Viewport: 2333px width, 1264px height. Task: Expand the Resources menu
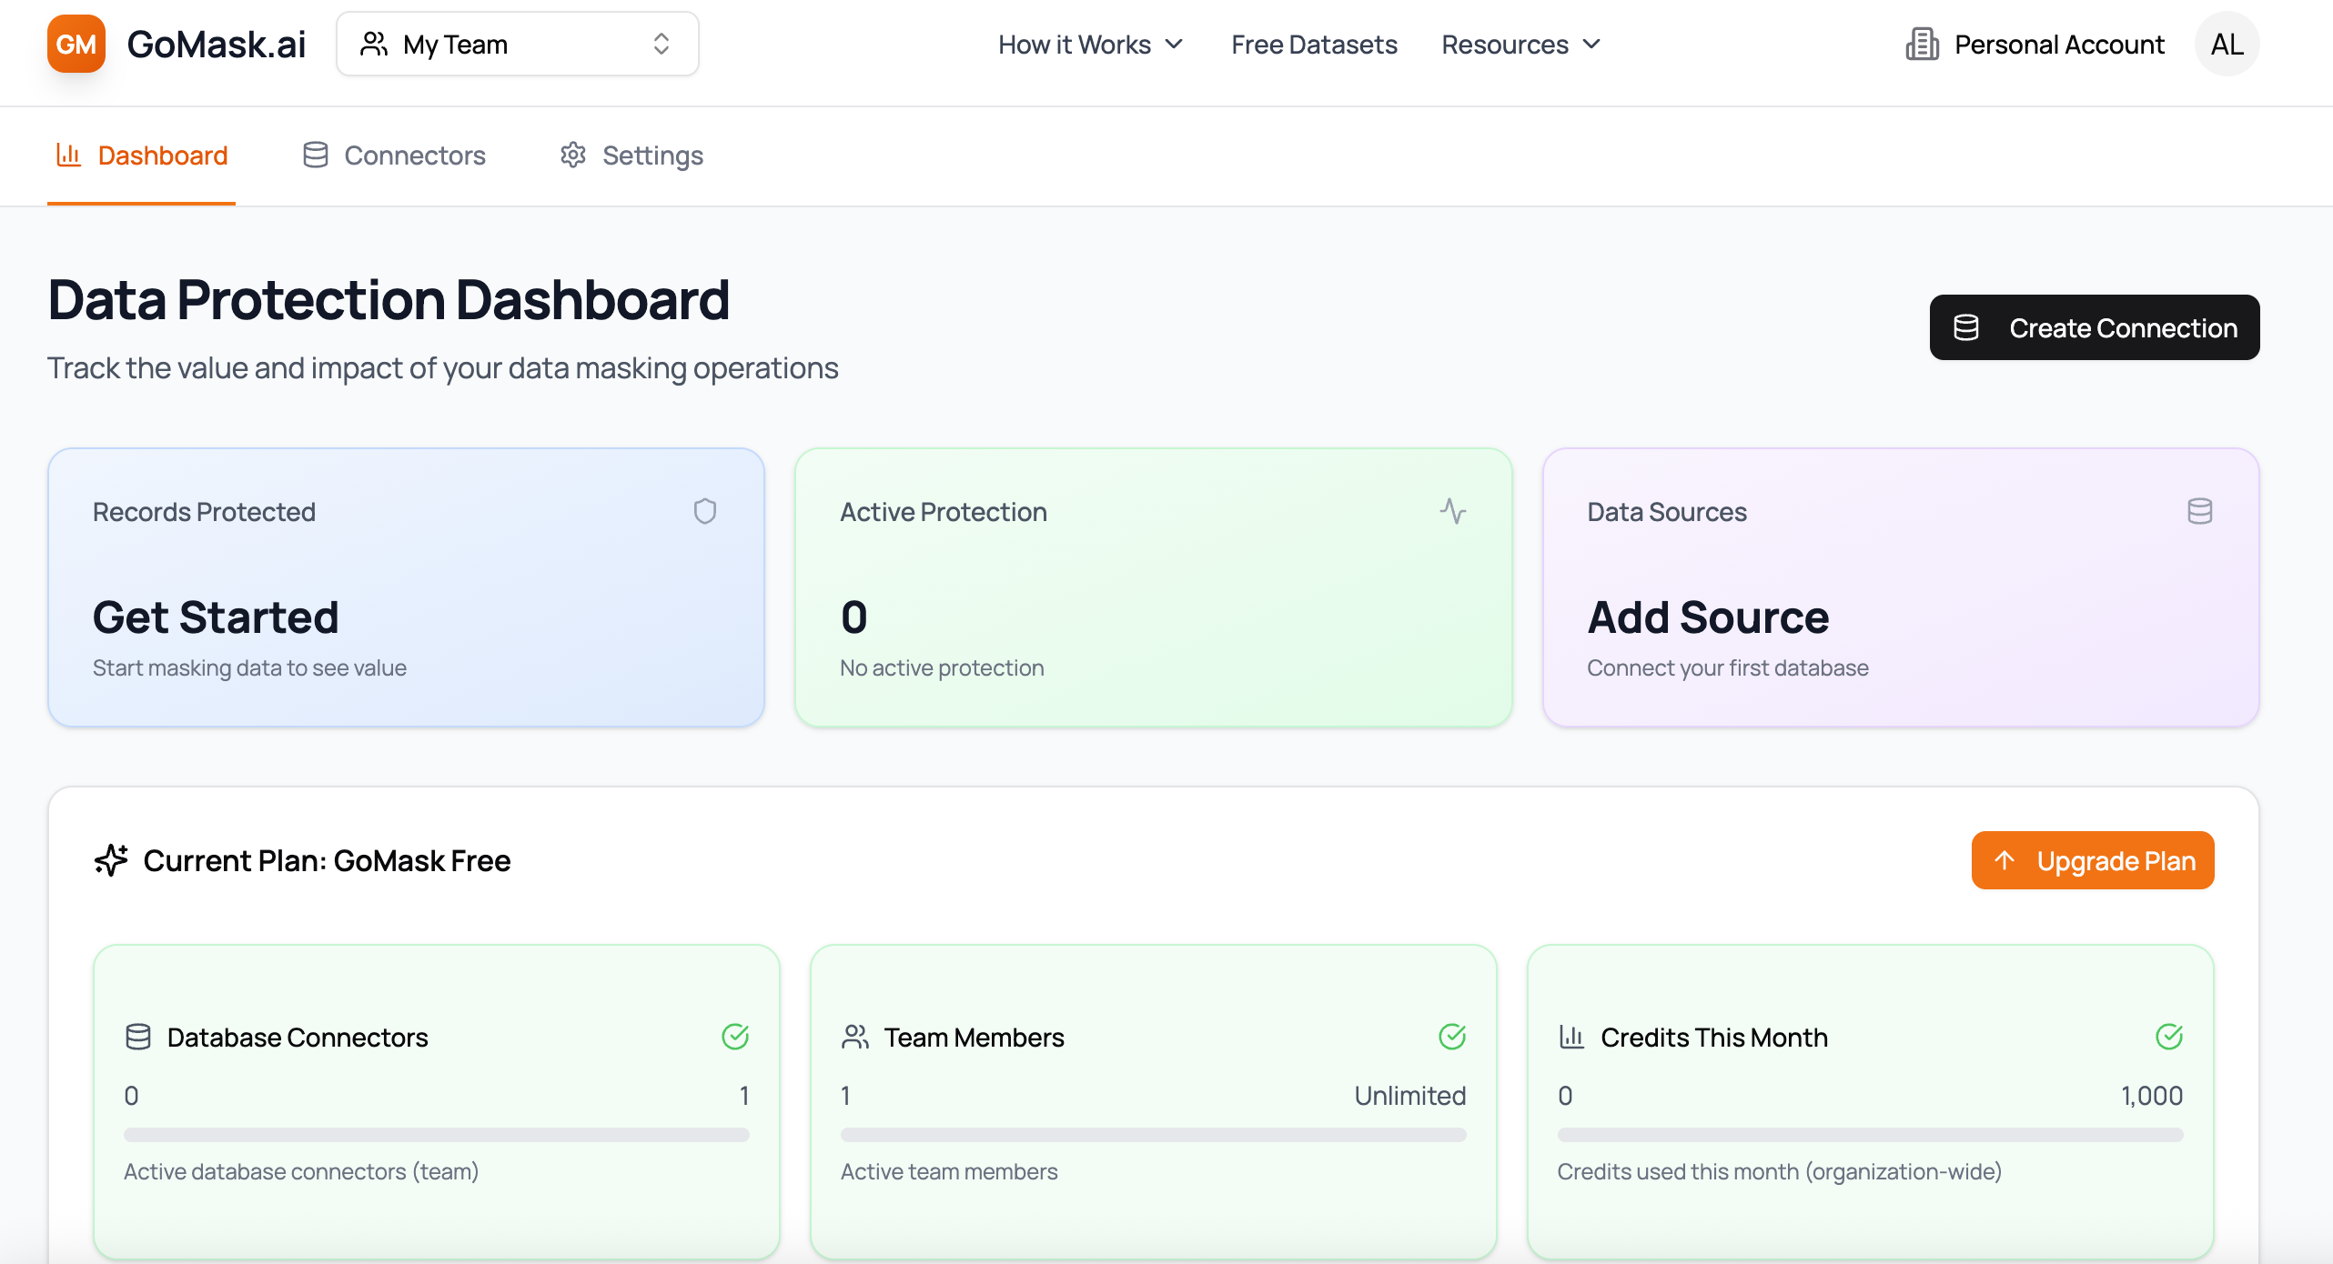coord(1520,44)
